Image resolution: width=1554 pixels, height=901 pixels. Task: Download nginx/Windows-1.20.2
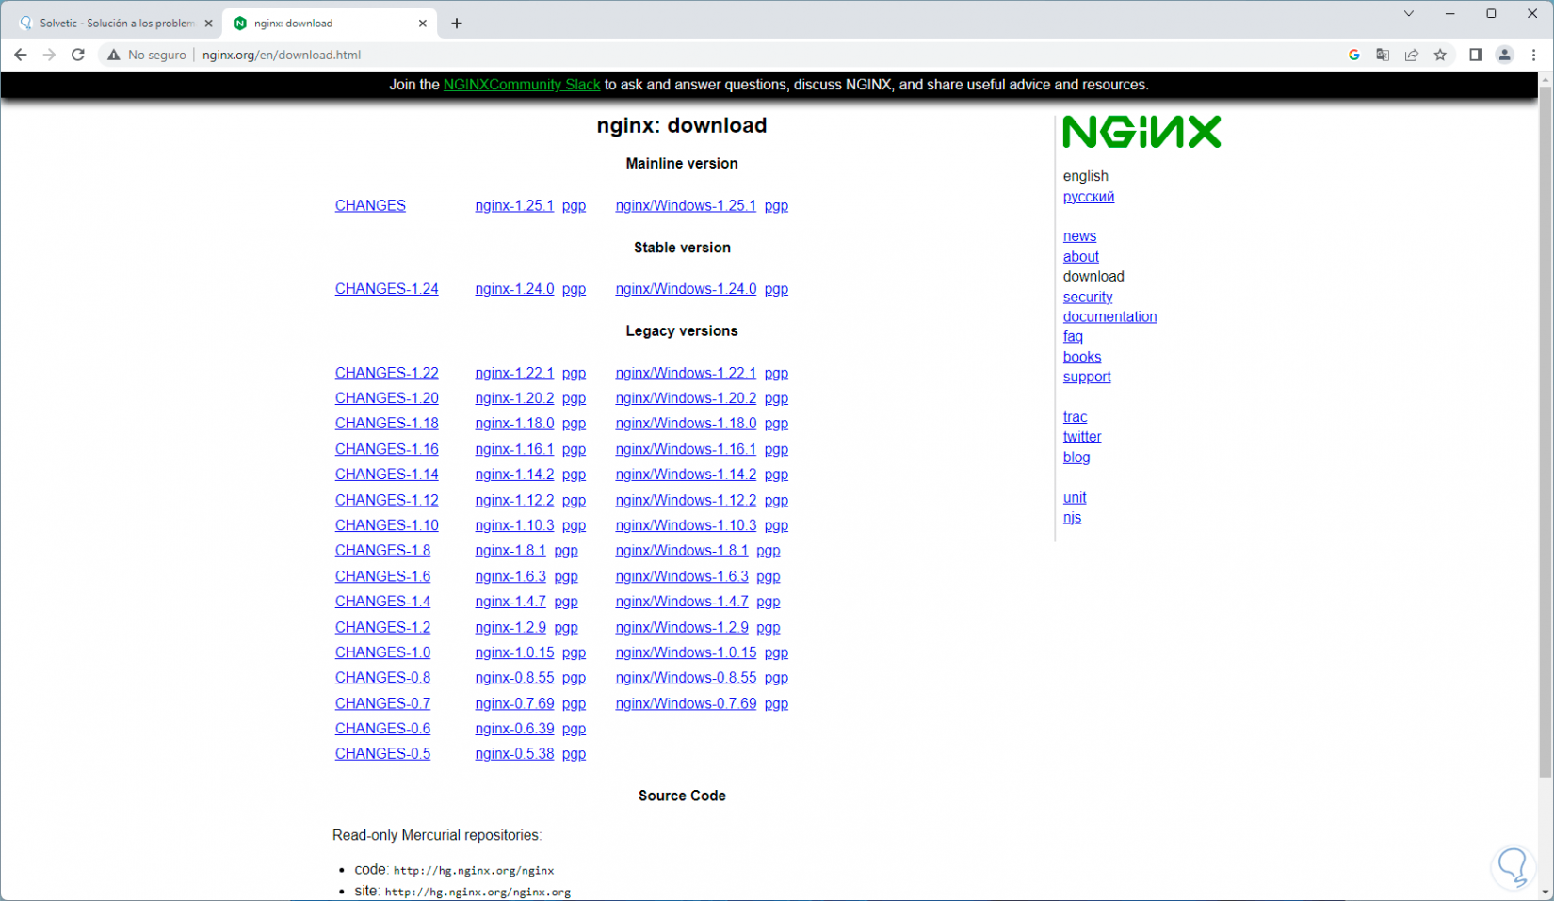coord(686,398)
